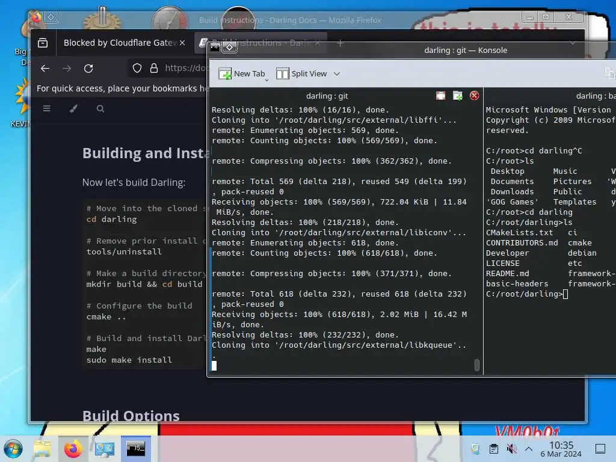Click the show desktop button
The image size is (616, 462).
[x=600, y=449]
